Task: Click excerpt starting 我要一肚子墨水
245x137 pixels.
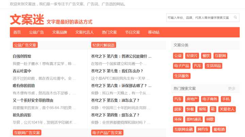Action: click(x=44, y=64)
